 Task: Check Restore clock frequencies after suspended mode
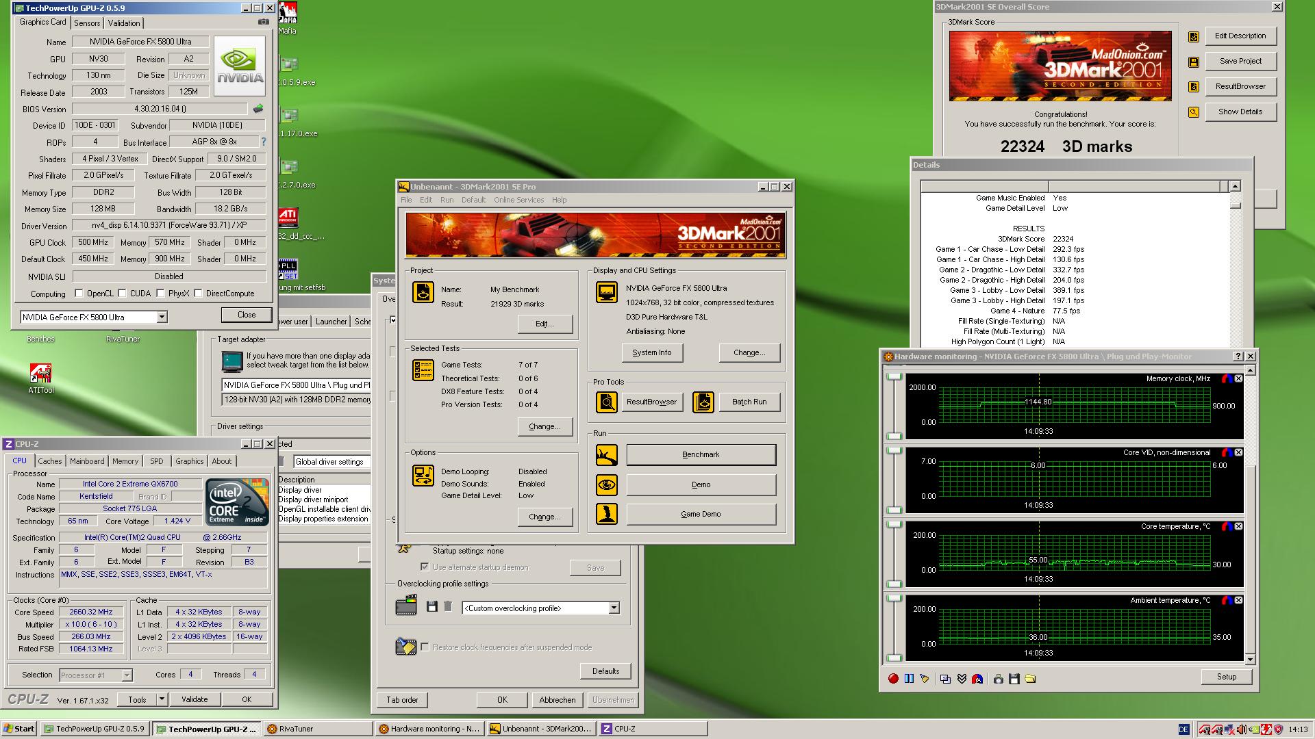click(x=425, y=647)
